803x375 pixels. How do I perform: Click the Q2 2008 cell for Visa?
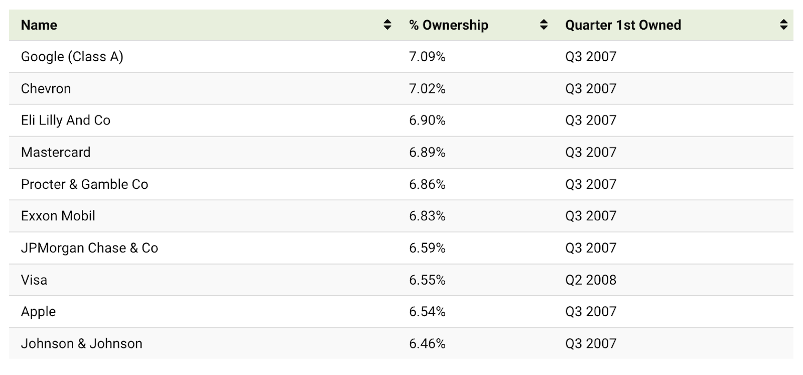point(590,280)
